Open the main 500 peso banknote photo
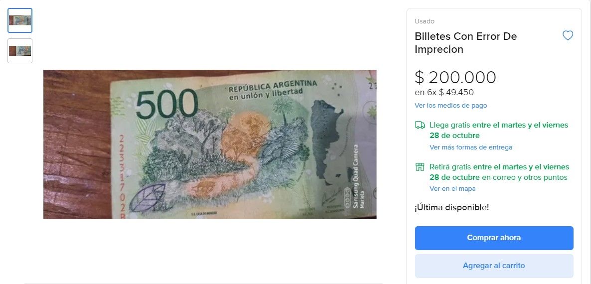 [210, 144]
